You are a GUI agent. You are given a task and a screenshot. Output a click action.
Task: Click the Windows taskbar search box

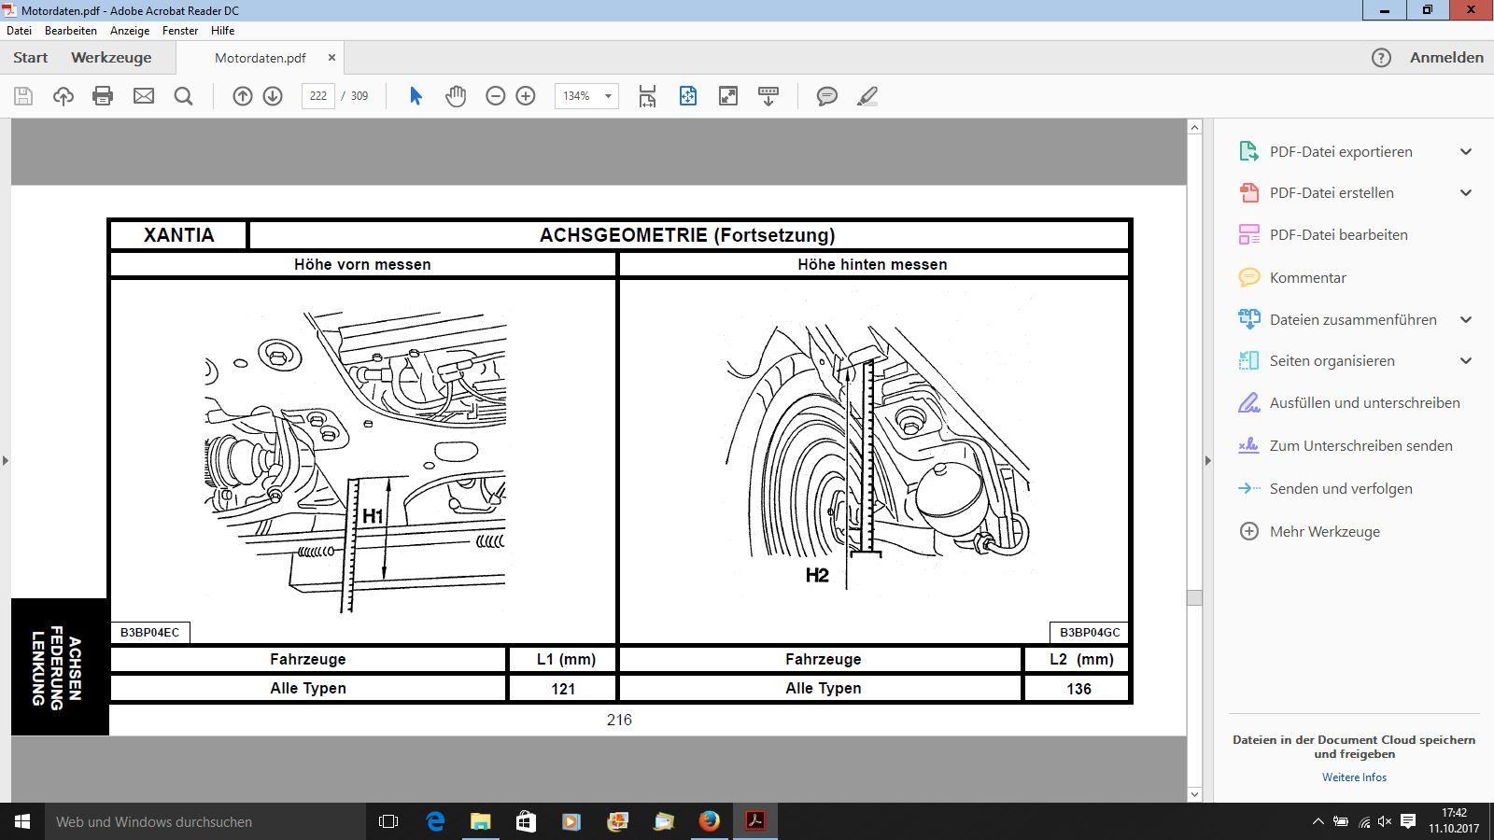pyautogui.click(x=205, y=821)
